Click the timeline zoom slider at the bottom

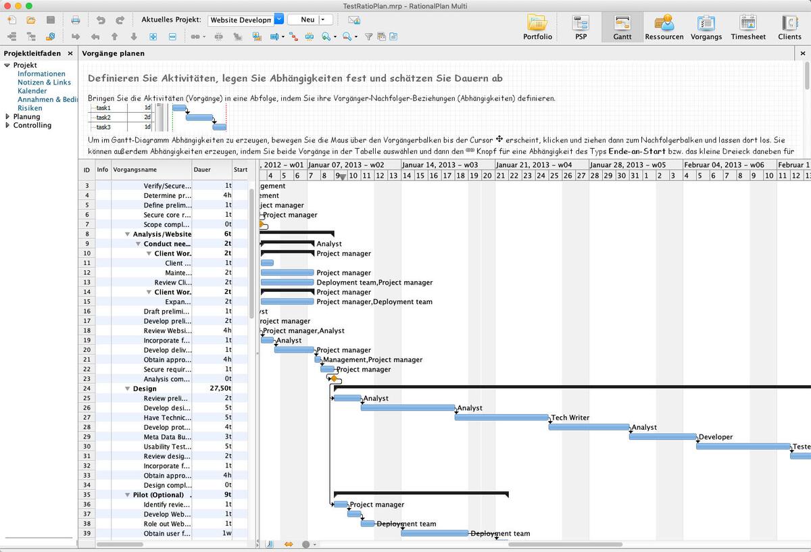(306, 543)
